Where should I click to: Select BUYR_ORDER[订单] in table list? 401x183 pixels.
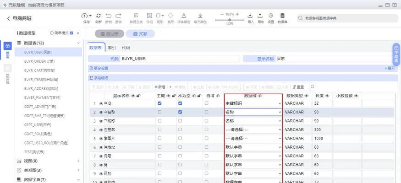click(x=39, y=61)
